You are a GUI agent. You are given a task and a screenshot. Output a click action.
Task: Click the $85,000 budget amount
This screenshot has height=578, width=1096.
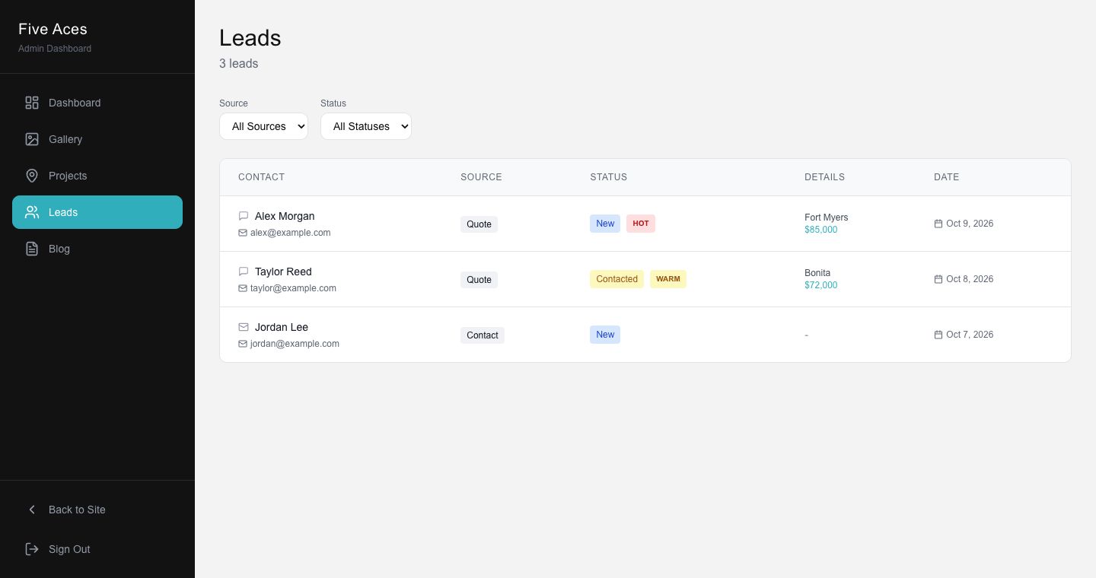coord(821,230)
